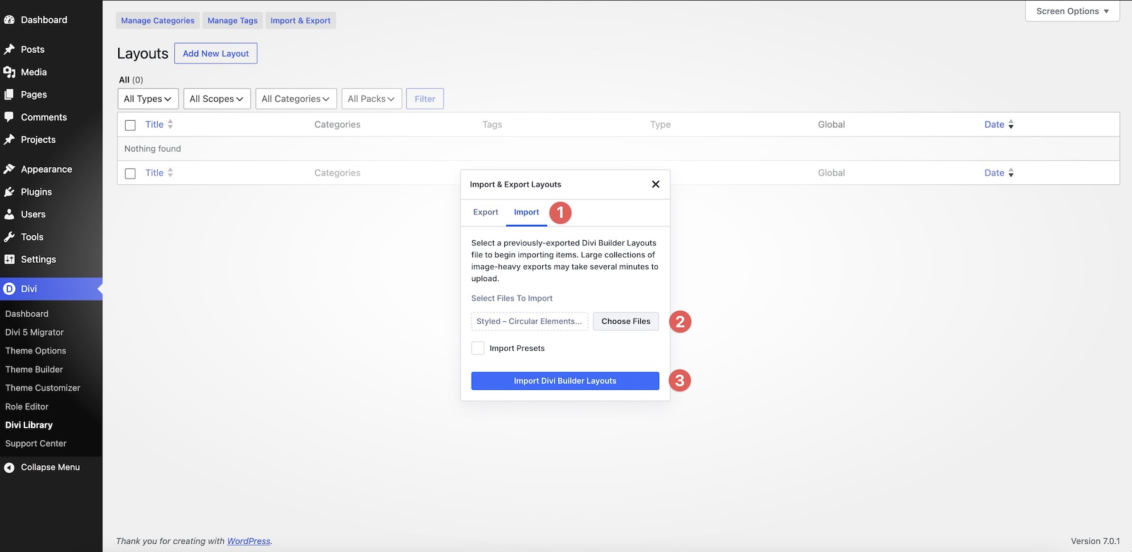Viewport: 1132px width, 552px height.
Task: Open Theme Builder in Divi submenu
Action: tap(34, 370)
